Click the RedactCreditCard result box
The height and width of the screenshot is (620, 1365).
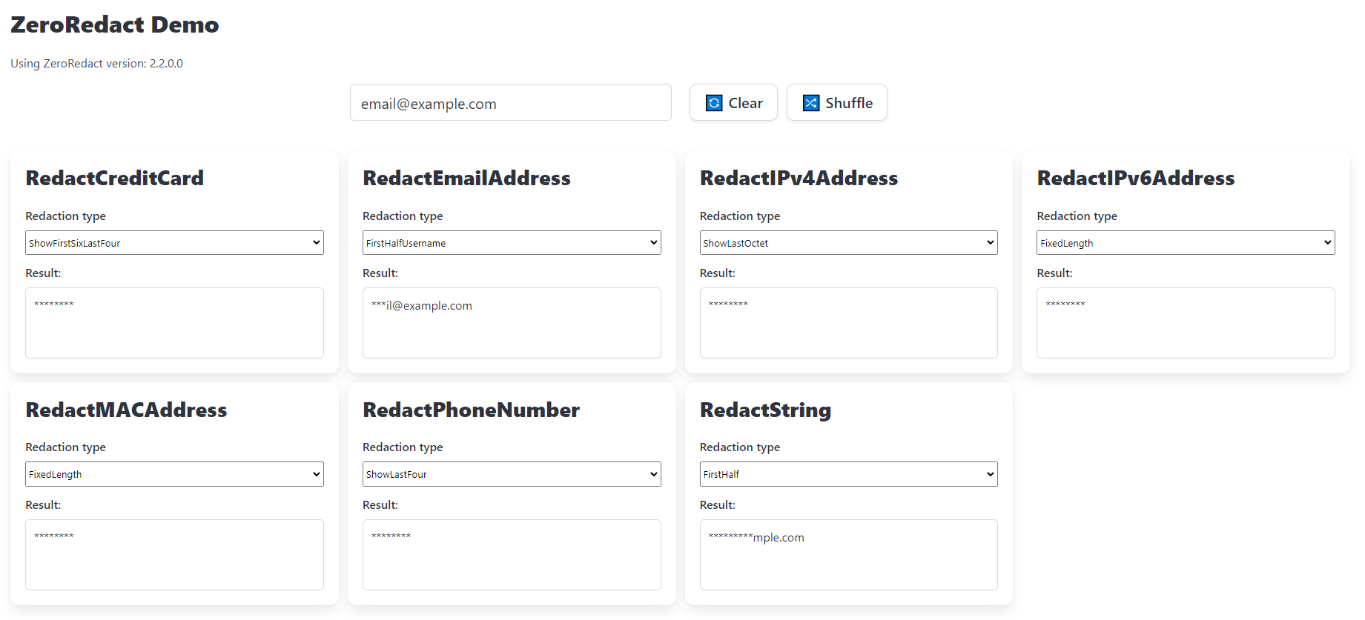tap(174, 323)
